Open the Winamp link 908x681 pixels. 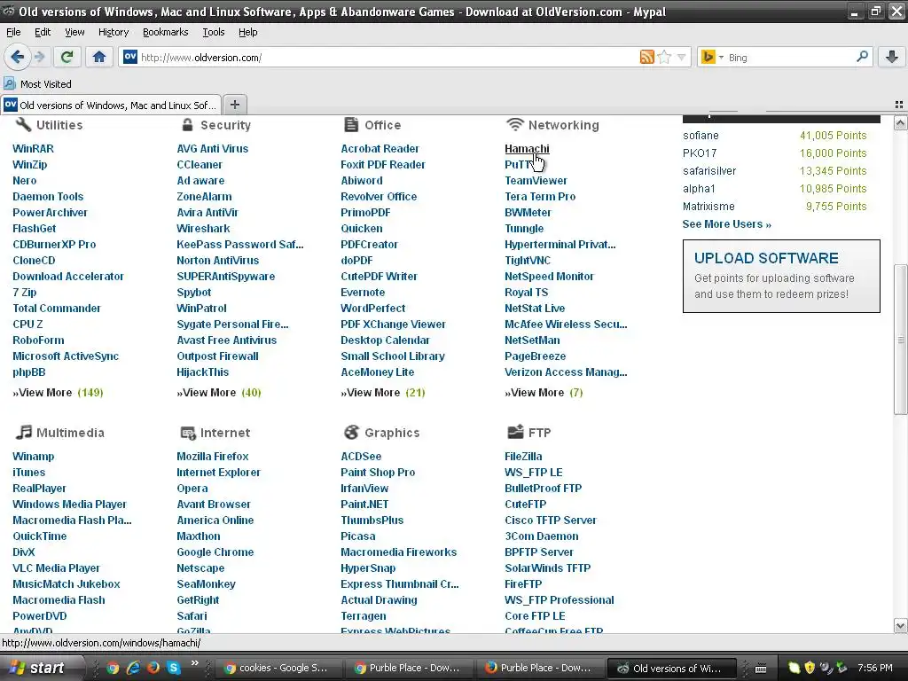pos(33,457)
